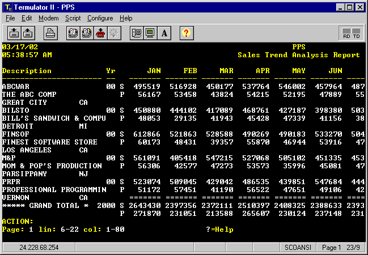368x255 pixels.
Task: Click the Sales Trend Analysis Report heading
Action: (299, 55)
